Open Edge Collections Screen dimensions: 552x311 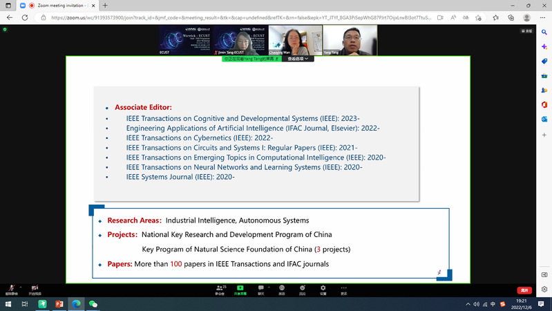point(511,17)
